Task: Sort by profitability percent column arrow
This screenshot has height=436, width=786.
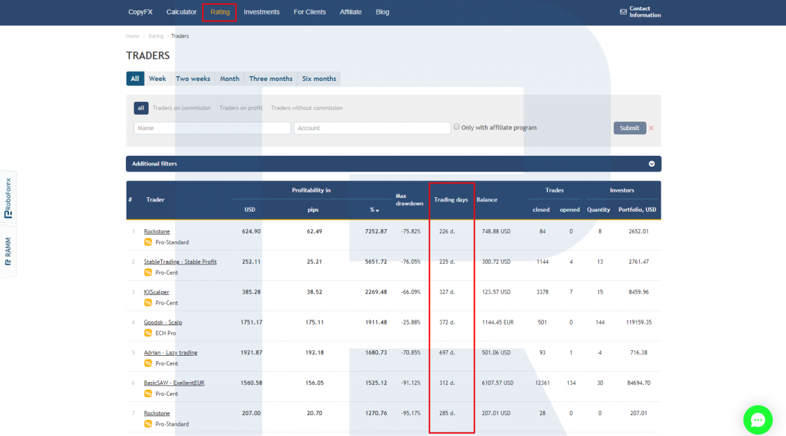Action: 378,210
